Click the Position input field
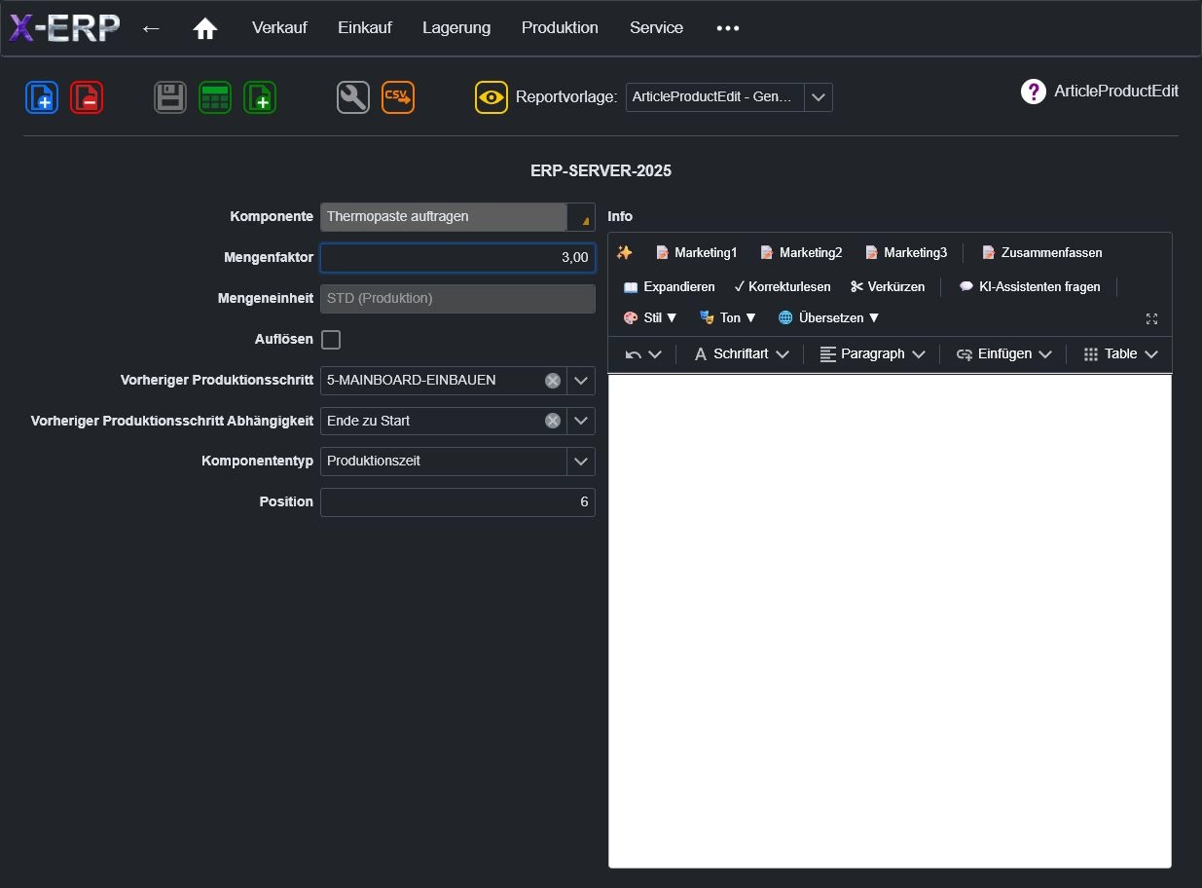 pyautogui.click(x=457, y=502)
